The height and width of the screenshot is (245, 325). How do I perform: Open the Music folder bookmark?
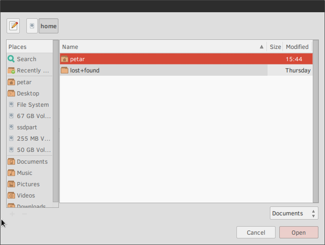click(24, 173)
